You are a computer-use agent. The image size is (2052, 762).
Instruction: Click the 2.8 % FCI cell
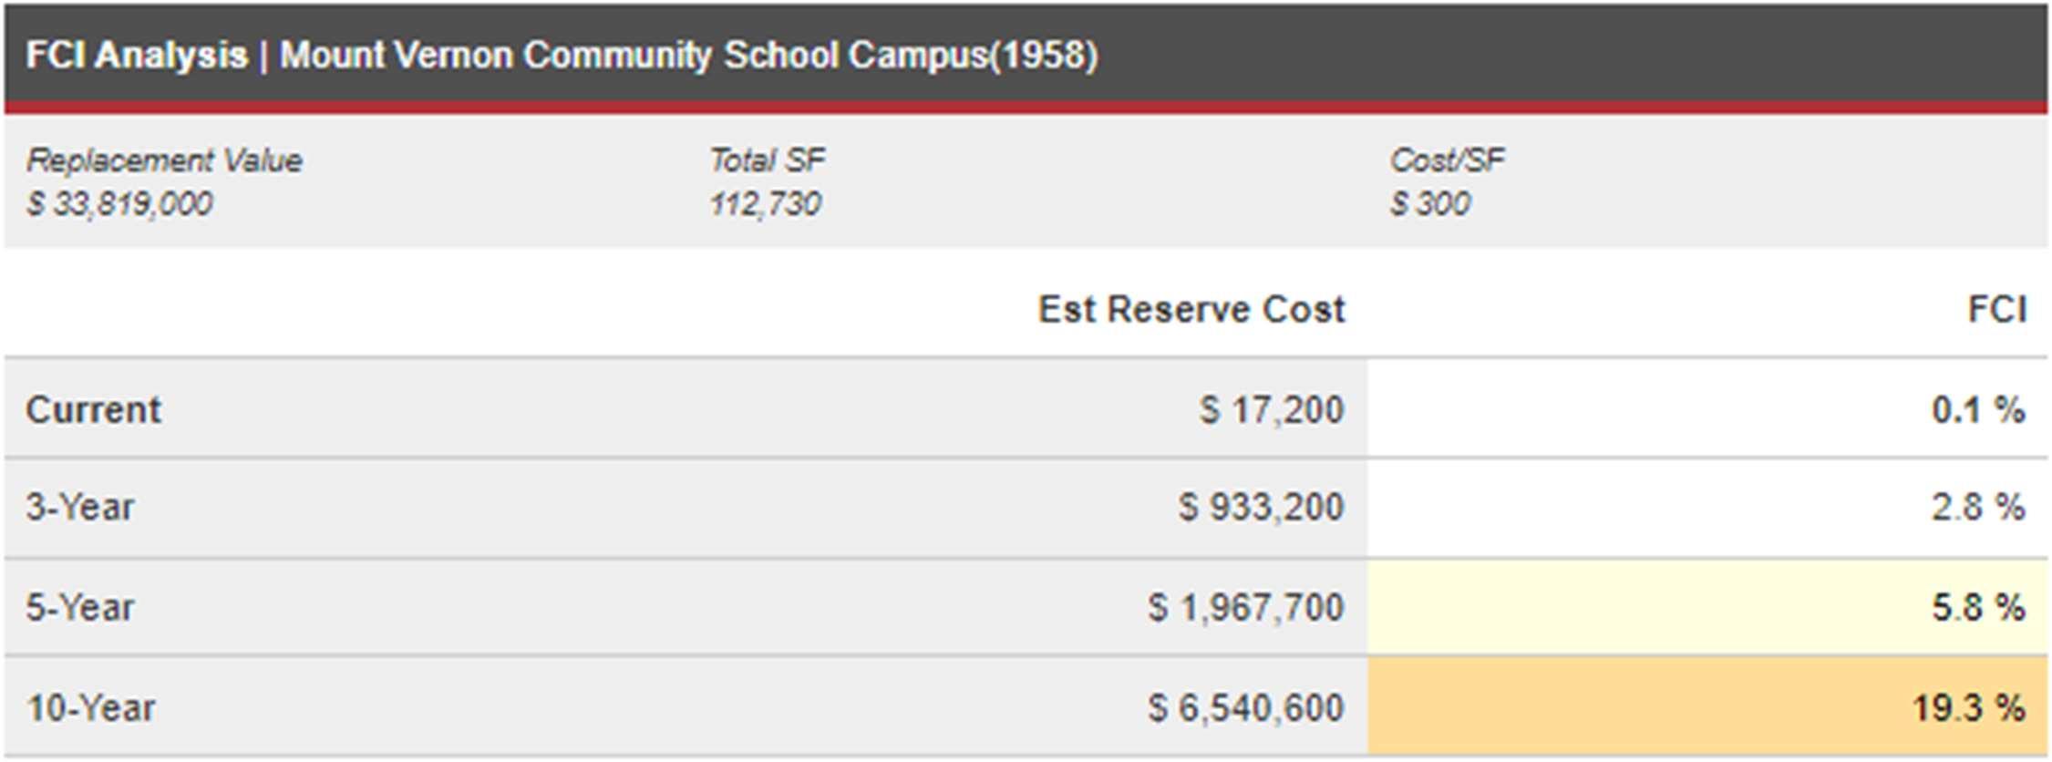pyautogui.click(x=1977, y=508)
